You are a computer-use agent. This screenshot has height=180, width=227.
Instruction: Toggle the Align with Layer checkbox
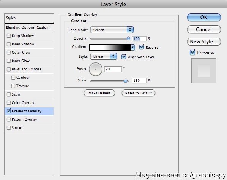124,56
